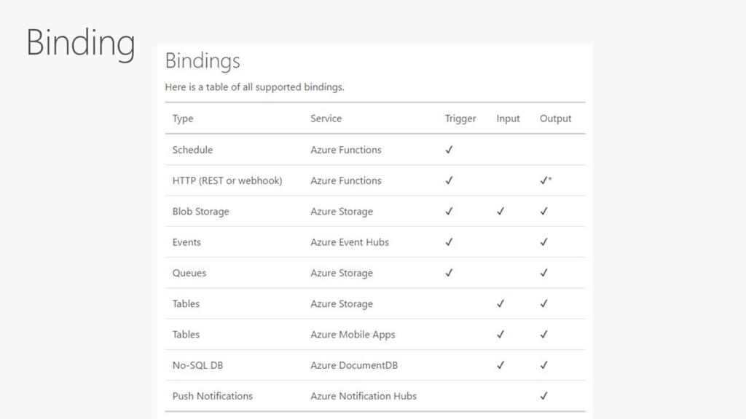The image size is (746, 419).
Task: Click the Output checkmark for Push Notifications
Action: [543, 396]
